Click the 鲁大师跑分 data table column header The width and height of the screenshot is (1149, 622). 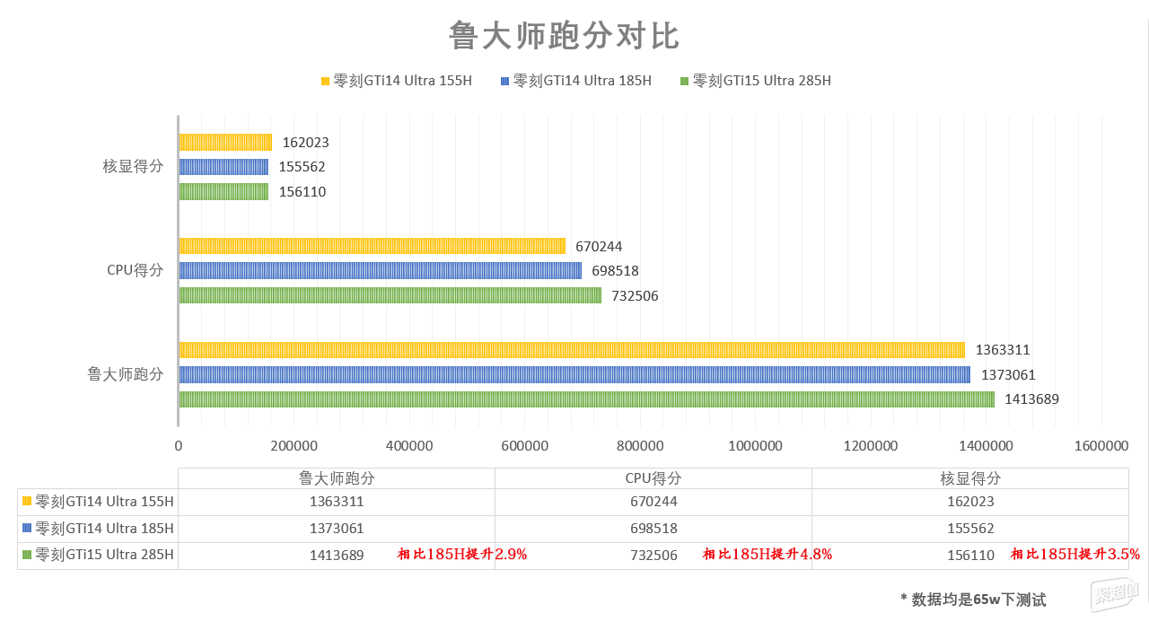(x=337, y=478)
